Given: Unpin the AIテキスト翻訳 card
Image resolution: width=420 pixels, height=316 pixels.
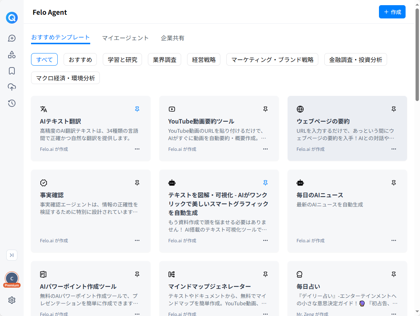Looking at the screenshot, I should pyautogui.click(x=137, y=109).
